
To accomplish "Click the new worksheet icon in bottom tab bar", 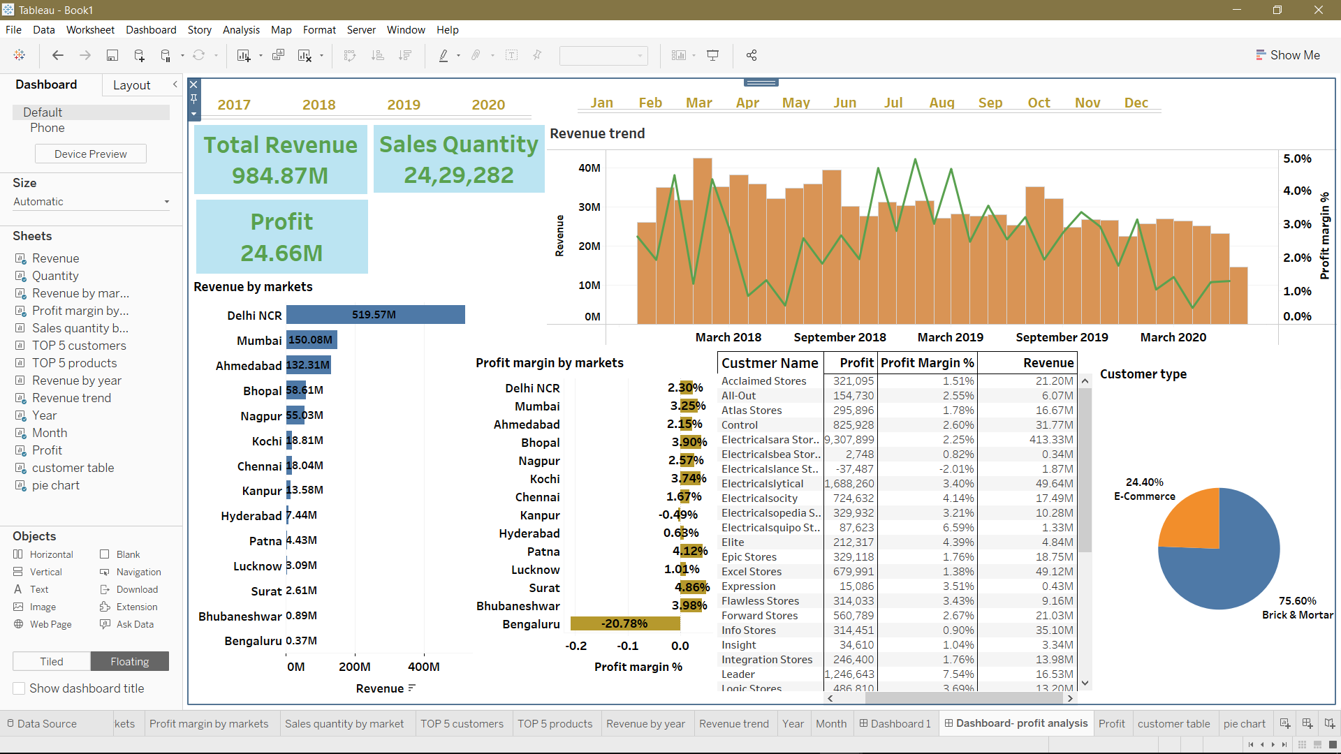I will 1285,723.
